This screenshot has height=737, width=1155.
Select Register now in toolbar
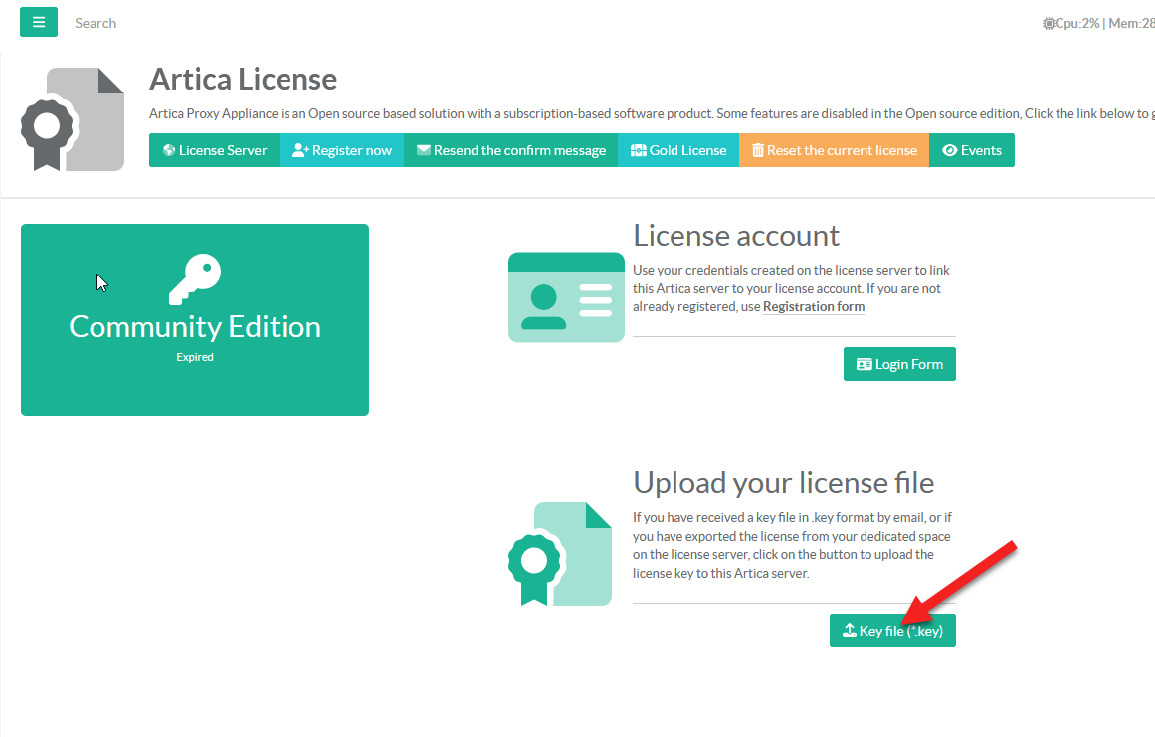tap(341, 150)
